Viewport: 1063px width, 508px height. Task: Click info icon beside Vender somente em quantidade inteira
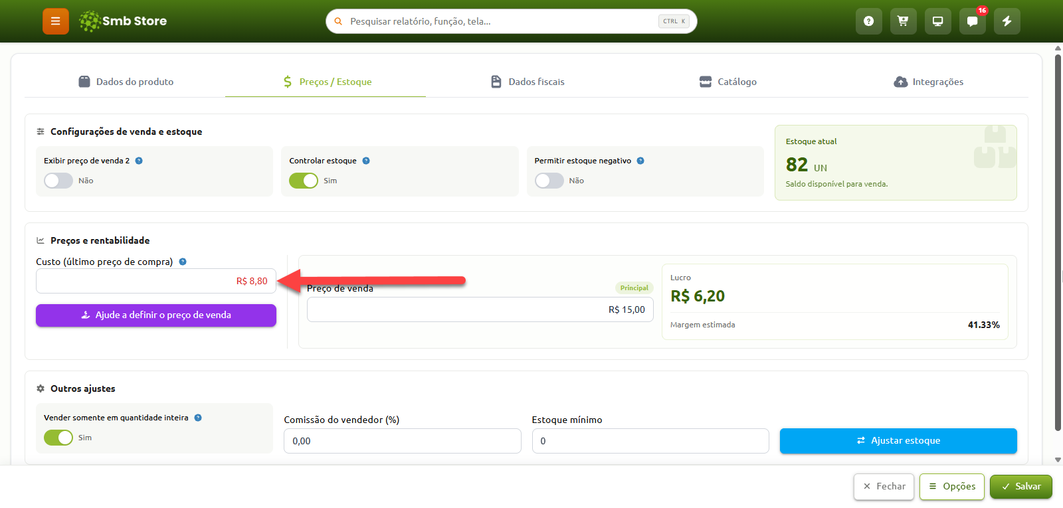(198, 418)
